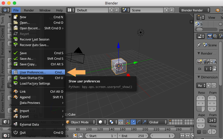Expand the Data Previews submenu
This screenshot has height=139, width=223.
pos(39,103)
